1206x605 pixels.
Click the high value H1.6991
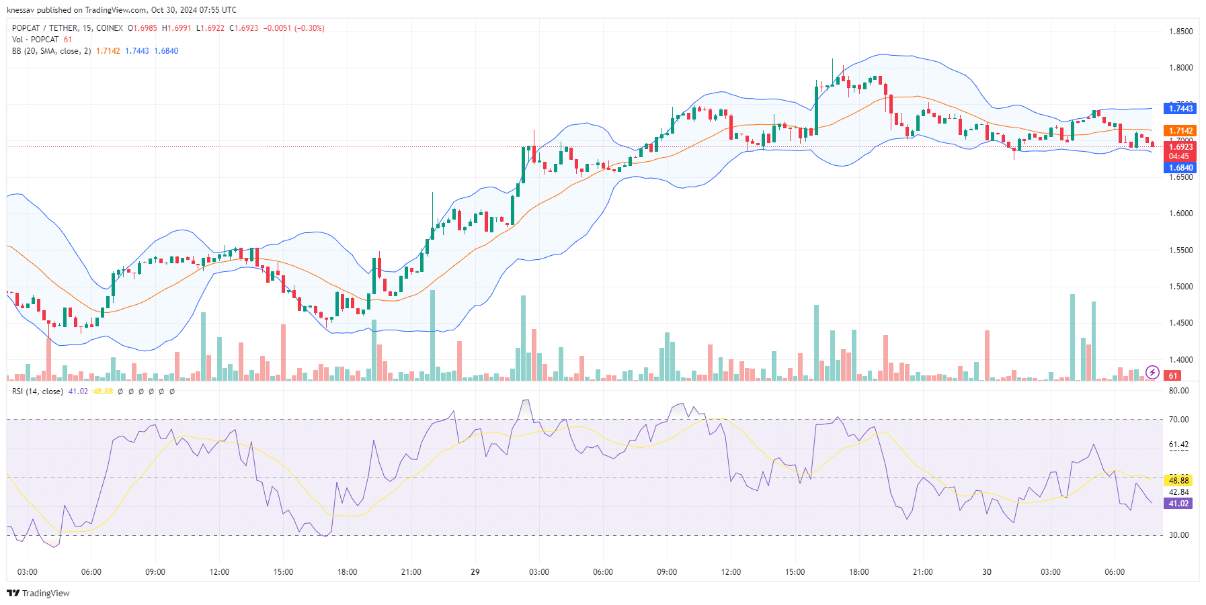[x=177, y=28]
